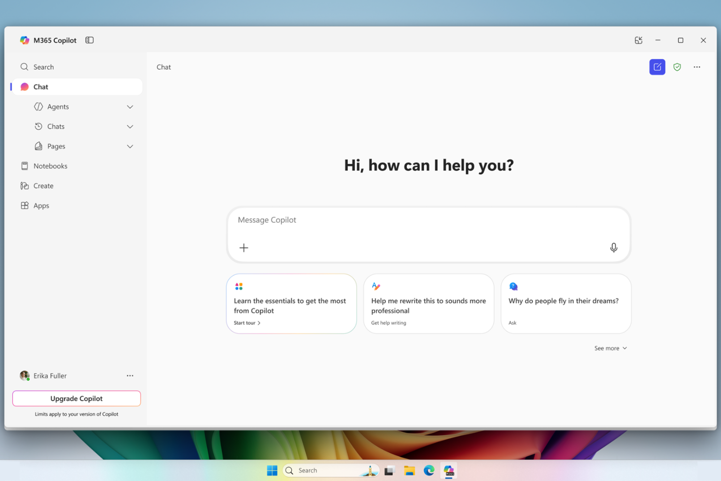
Task: Open the Windows Start menu
Action: [x=272, y=470]
